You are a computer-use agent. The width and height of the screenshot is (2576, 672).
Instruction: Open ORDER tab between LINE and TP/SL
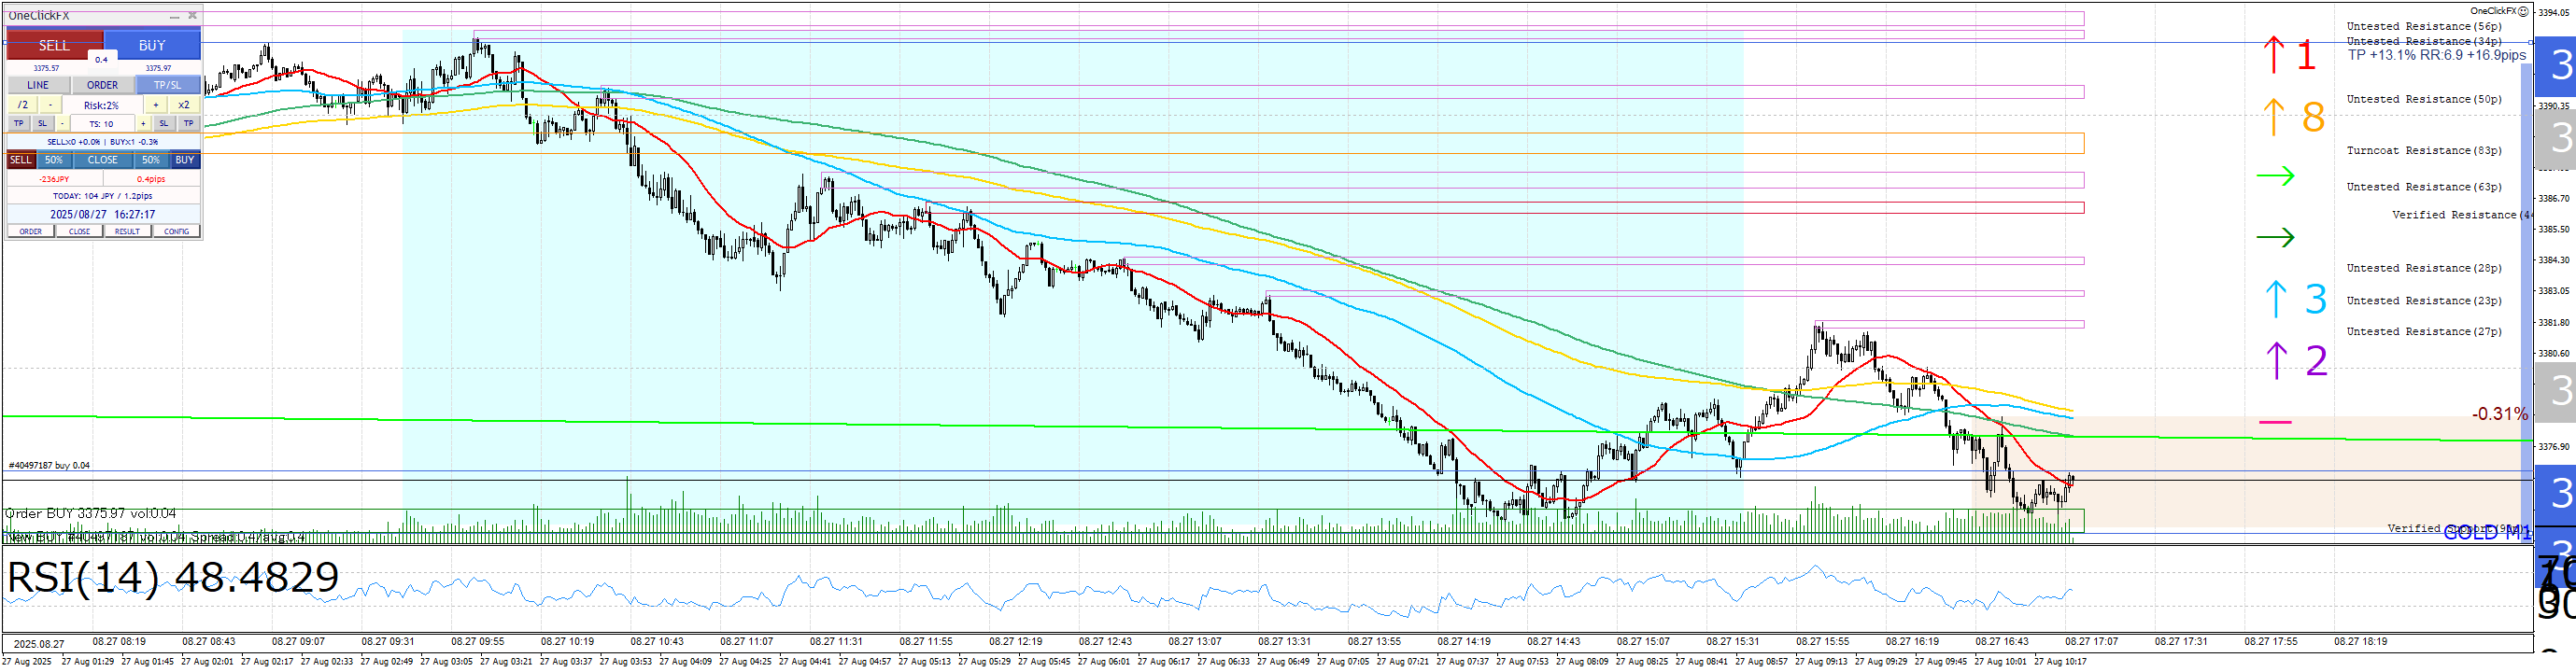point(102,85)
